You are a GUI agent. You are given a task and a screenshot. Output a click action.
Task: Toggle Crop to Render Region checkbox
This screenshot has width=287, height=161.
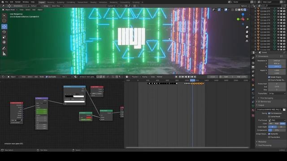pos(269,80)
